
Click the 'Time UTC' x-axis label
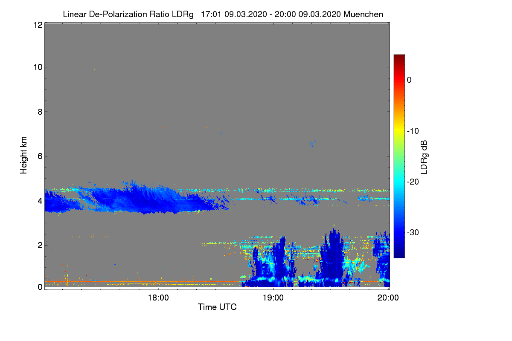[x=217, y=306]
